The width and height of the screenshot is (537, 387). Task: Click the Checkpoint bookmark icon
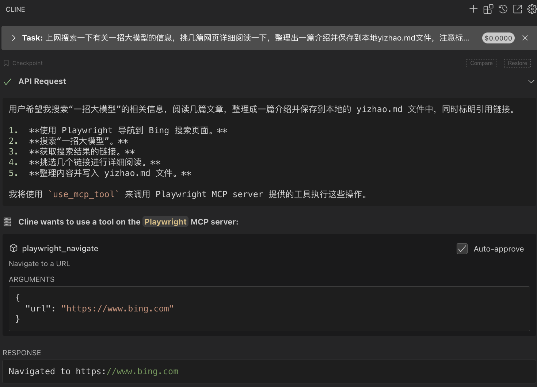[6, 63]
